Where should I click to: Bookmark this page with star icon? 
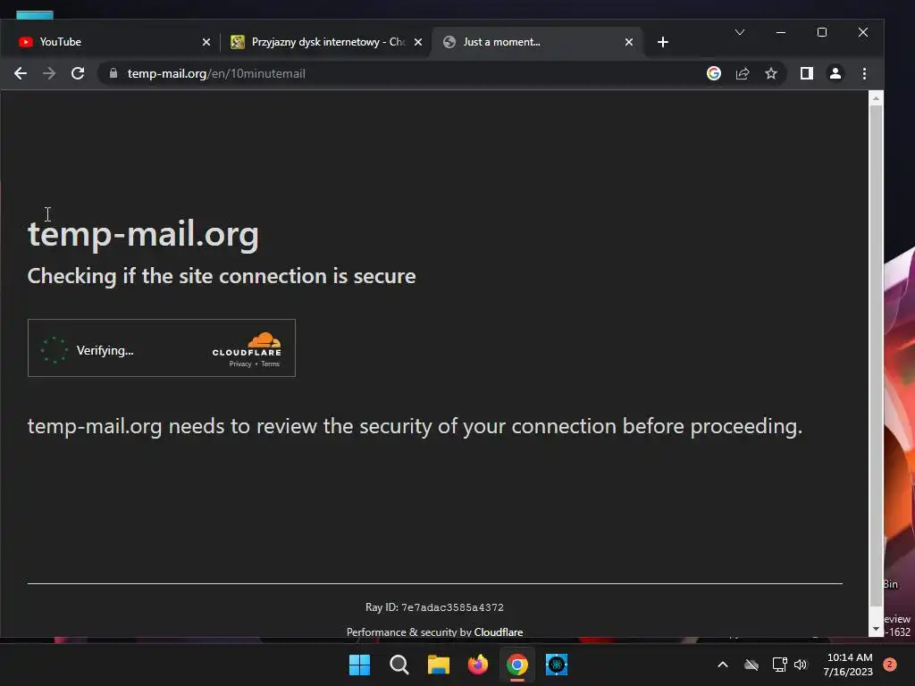click(771, 73)
